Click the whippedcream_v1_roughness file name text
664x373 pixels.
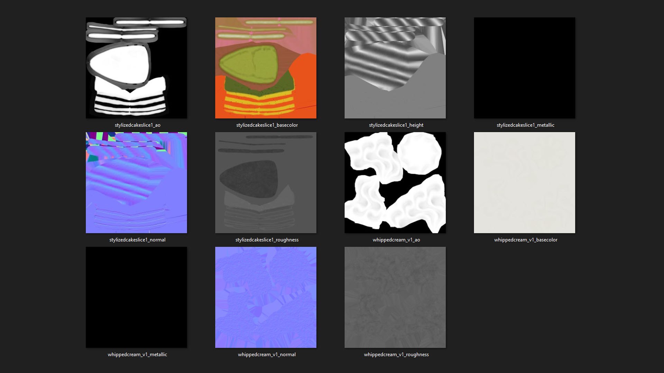pyautogui.click(x=396, y=354)
